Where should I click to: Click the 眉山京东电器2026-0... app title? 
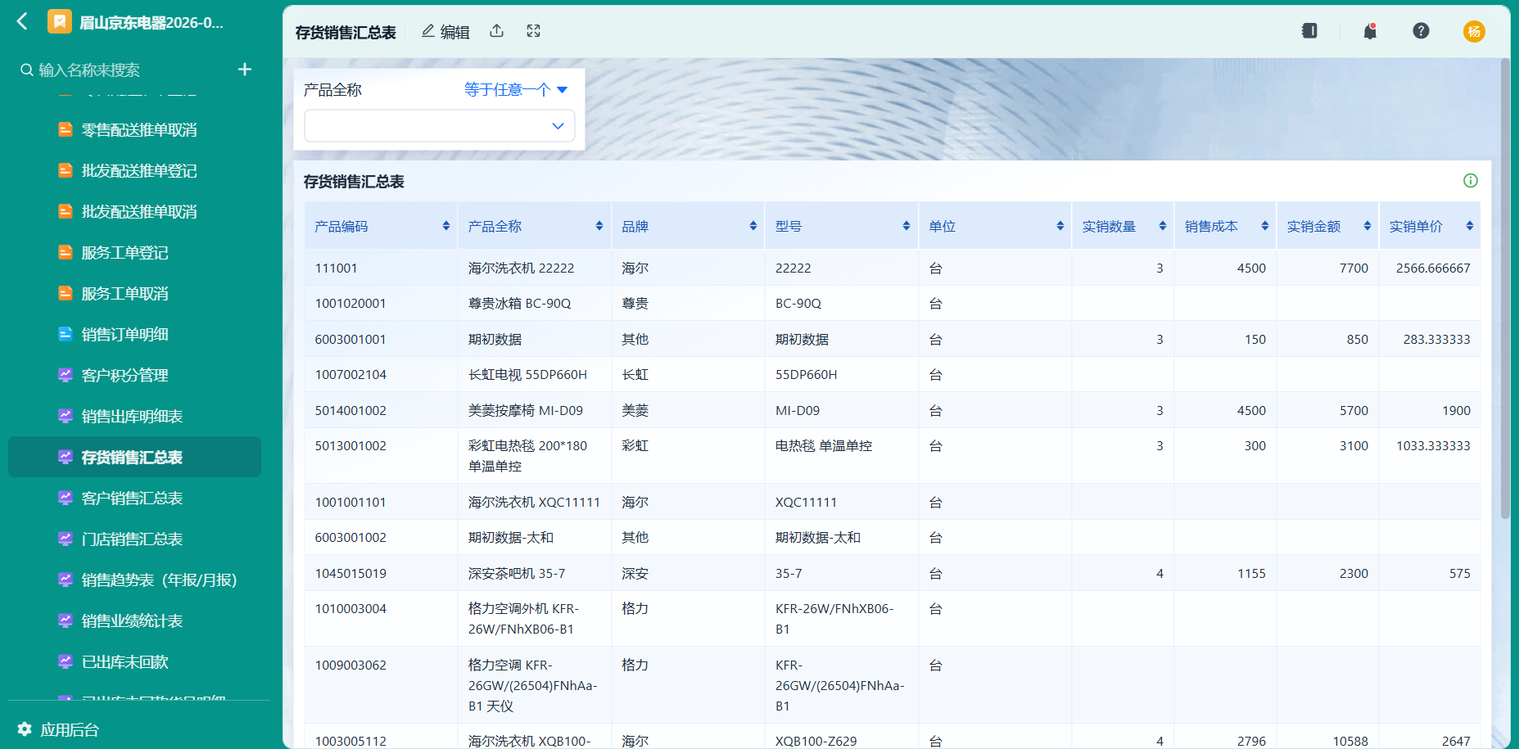coord(151,22)
